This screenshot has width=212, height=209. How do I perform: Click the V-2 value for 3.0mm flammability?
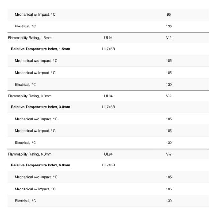169,96
